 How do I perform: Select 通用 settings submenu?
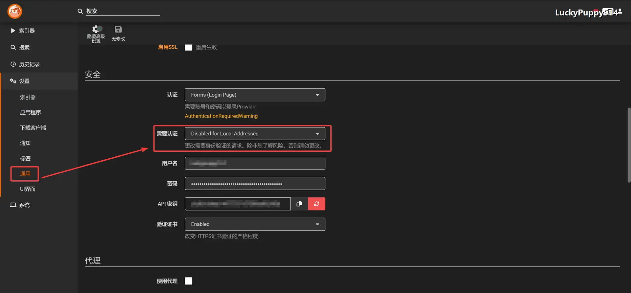[25, 174]
